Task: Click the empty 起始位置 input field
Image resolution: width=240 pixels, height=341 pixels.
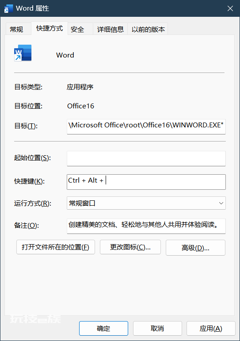Action: pyautogui.click(x=146, y=158)
